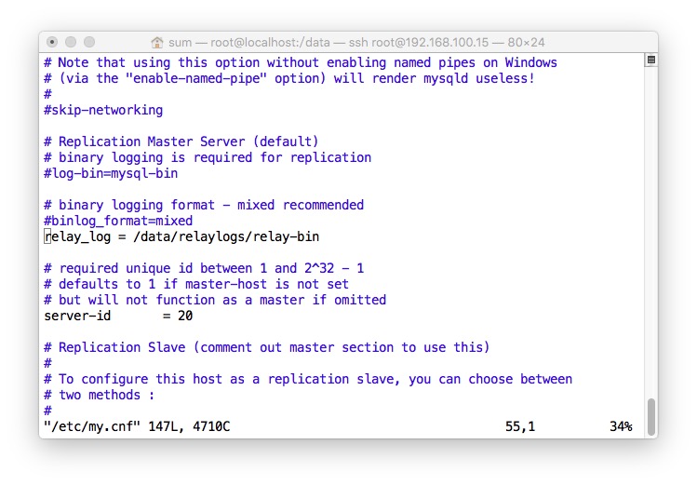Click the #binlog_format=mixed line
This screenshot has width=697, height=485.
coord(118,221)
